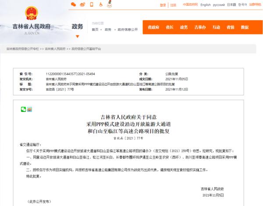Click article heading 吉林省人民政府关于同意
263x206 pixels.
pos(128,117)
